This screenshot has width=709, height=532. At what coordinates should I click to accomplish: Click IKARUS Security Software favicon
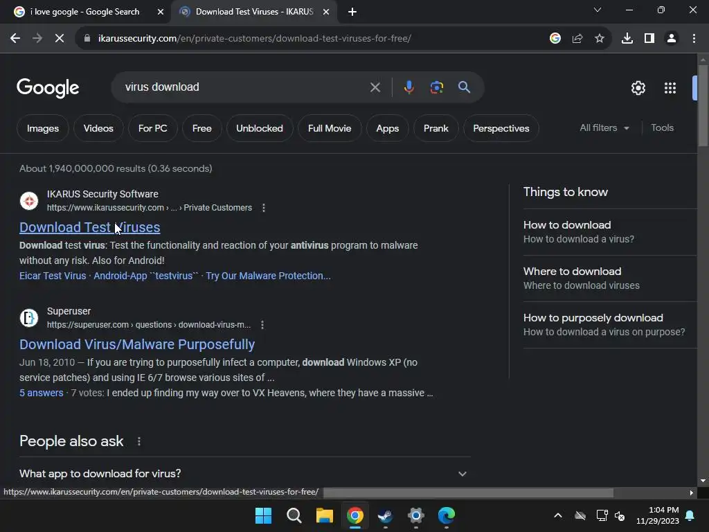tap(29, 201)
